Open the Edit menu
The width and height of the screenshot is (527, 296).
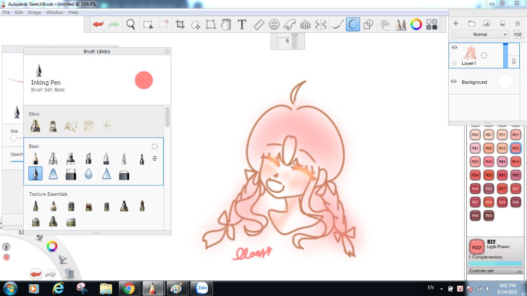pyautogui.click(x=19, y=12)
